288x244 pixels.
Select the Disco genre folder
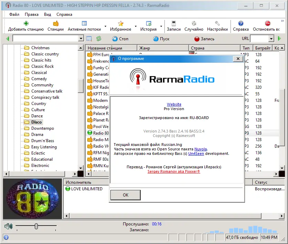point(33,122)
